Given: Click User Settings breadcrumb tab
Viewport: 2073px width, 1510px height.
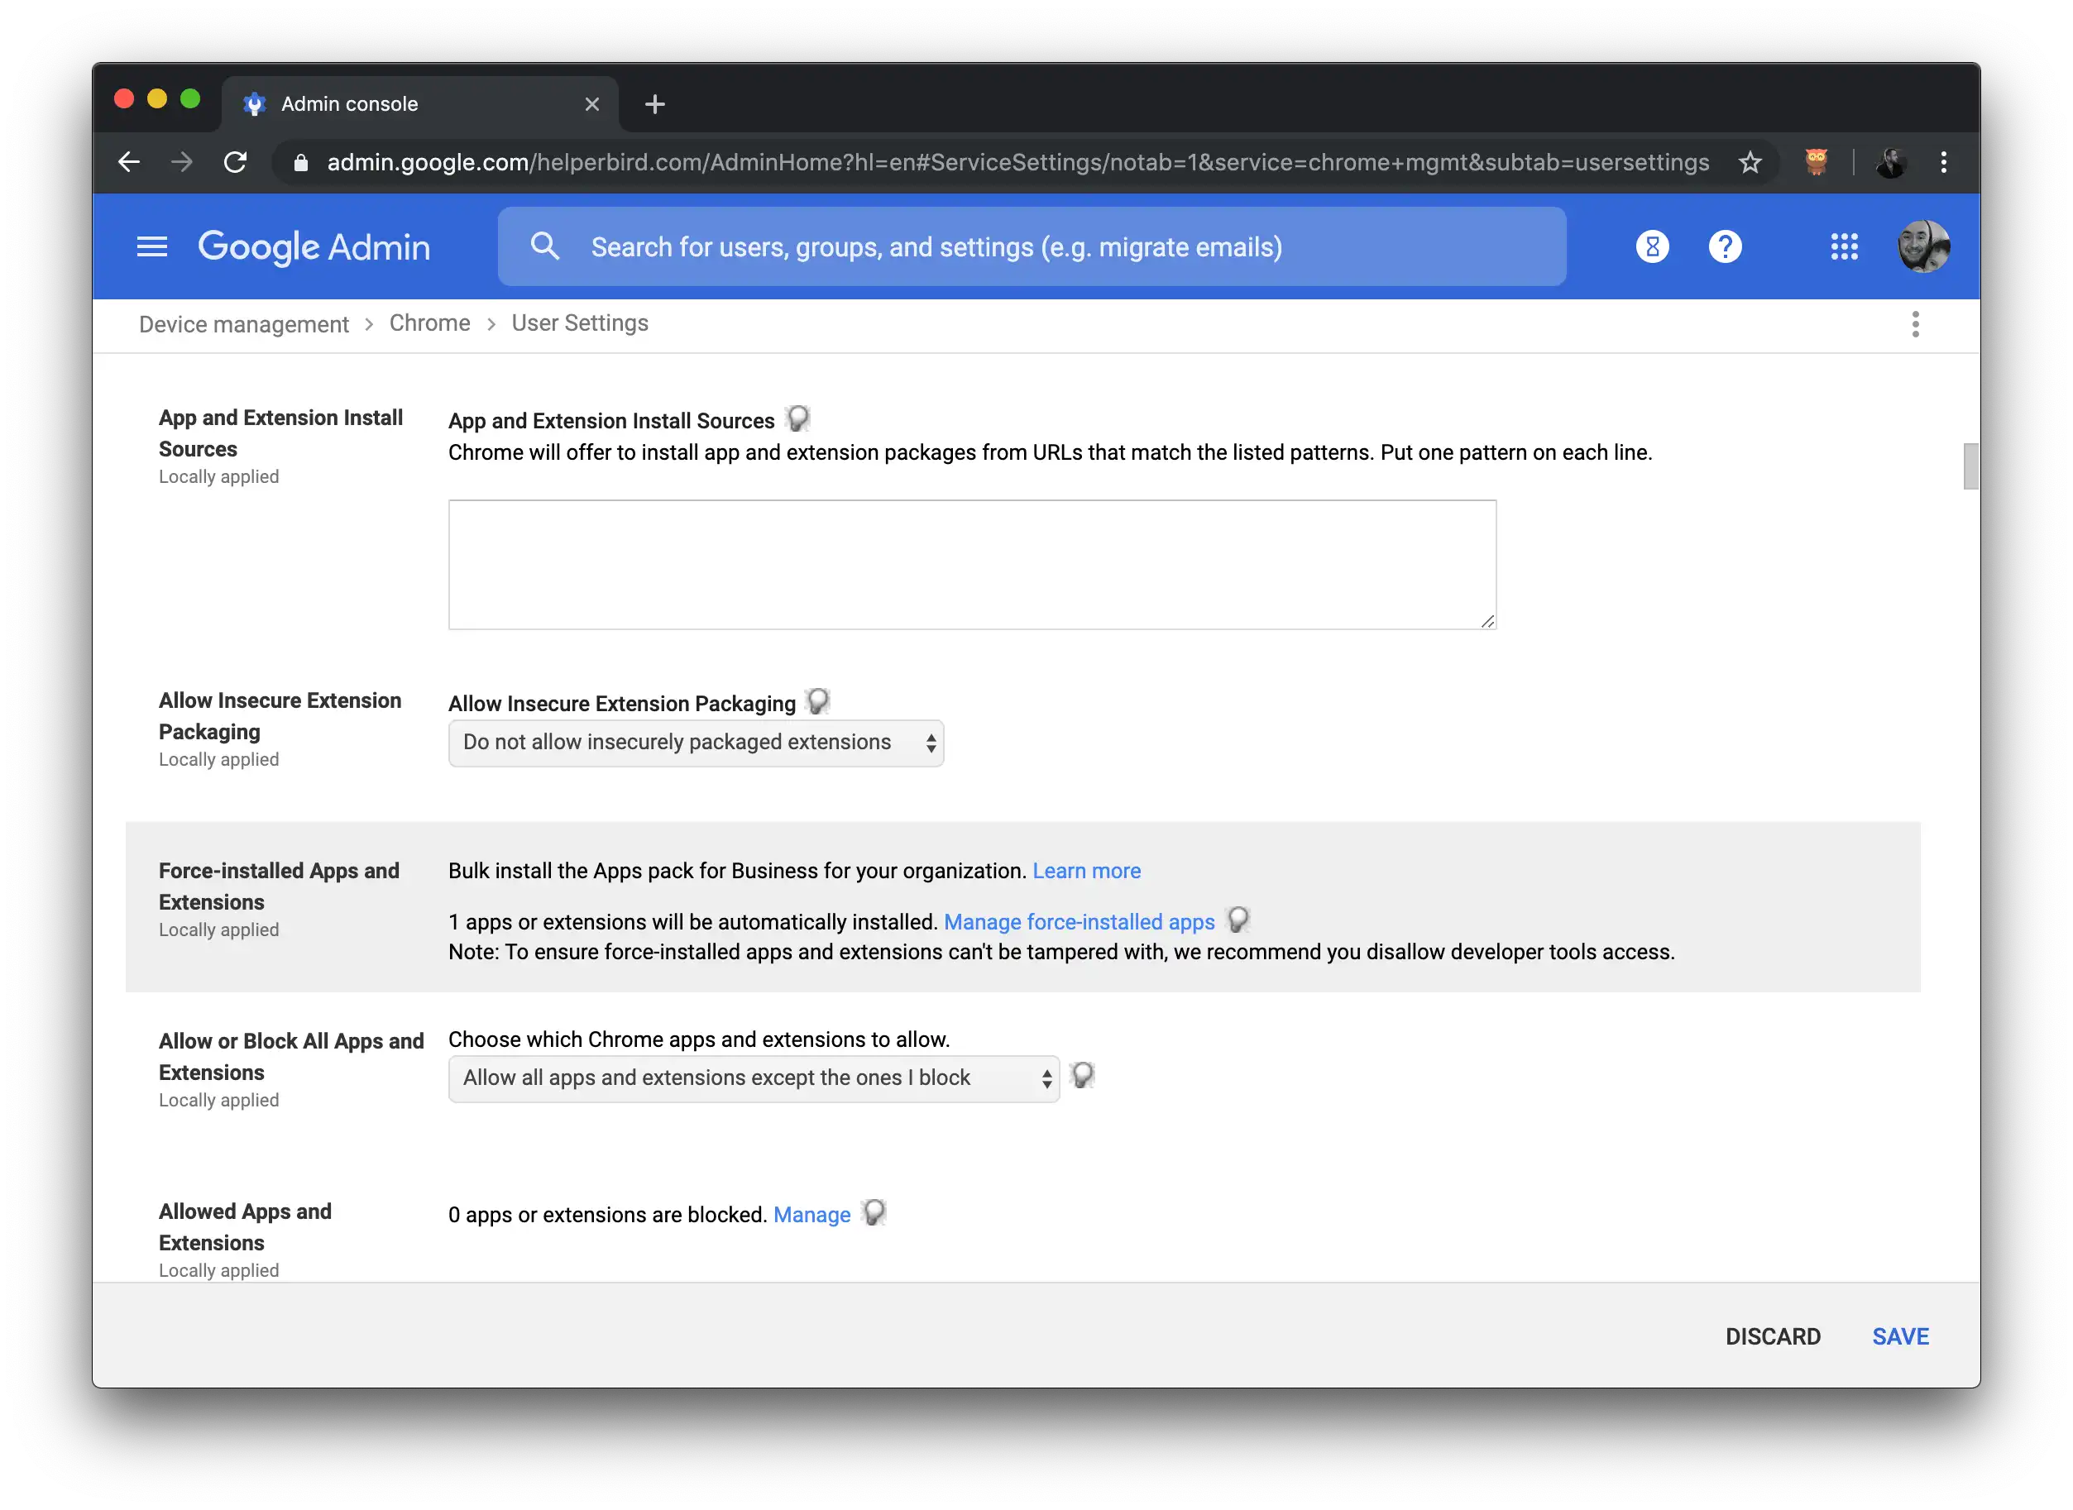Looking at the screenshot, I should click(579, 322).
